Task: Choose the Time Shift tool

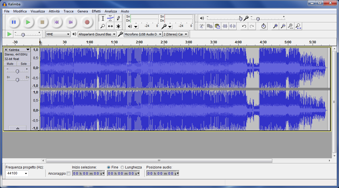Action: [110, 26]
